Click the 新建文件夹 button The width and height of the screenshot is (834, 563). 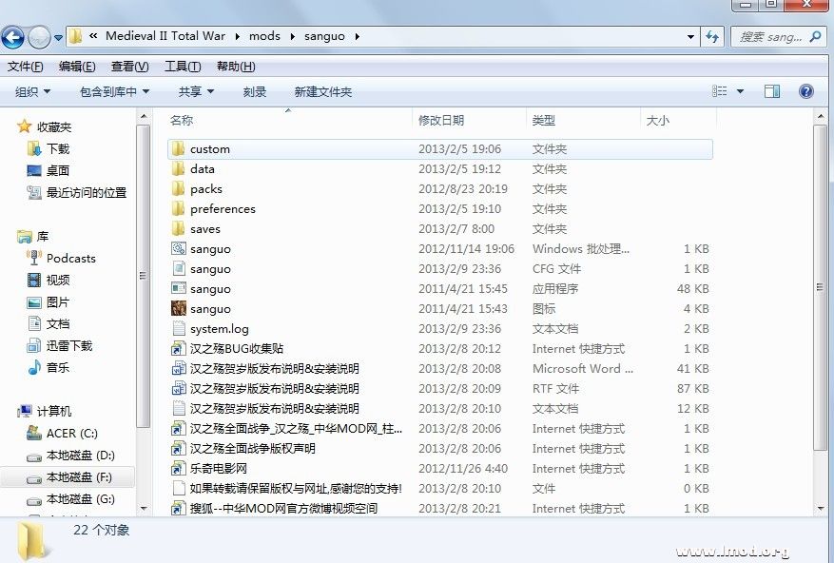pyautogui.click(x=322, y=91)
